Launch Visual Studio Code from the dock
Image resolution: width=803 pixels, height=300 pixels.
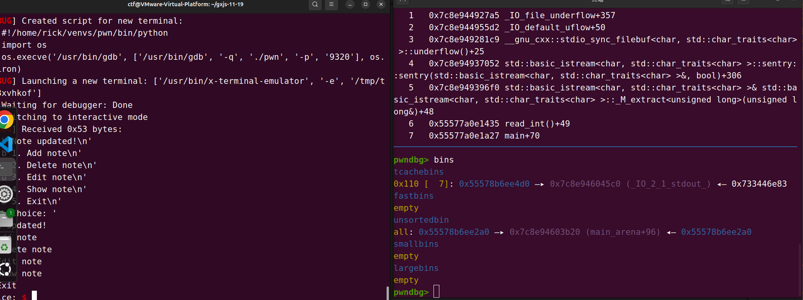[x=7, y=144]
